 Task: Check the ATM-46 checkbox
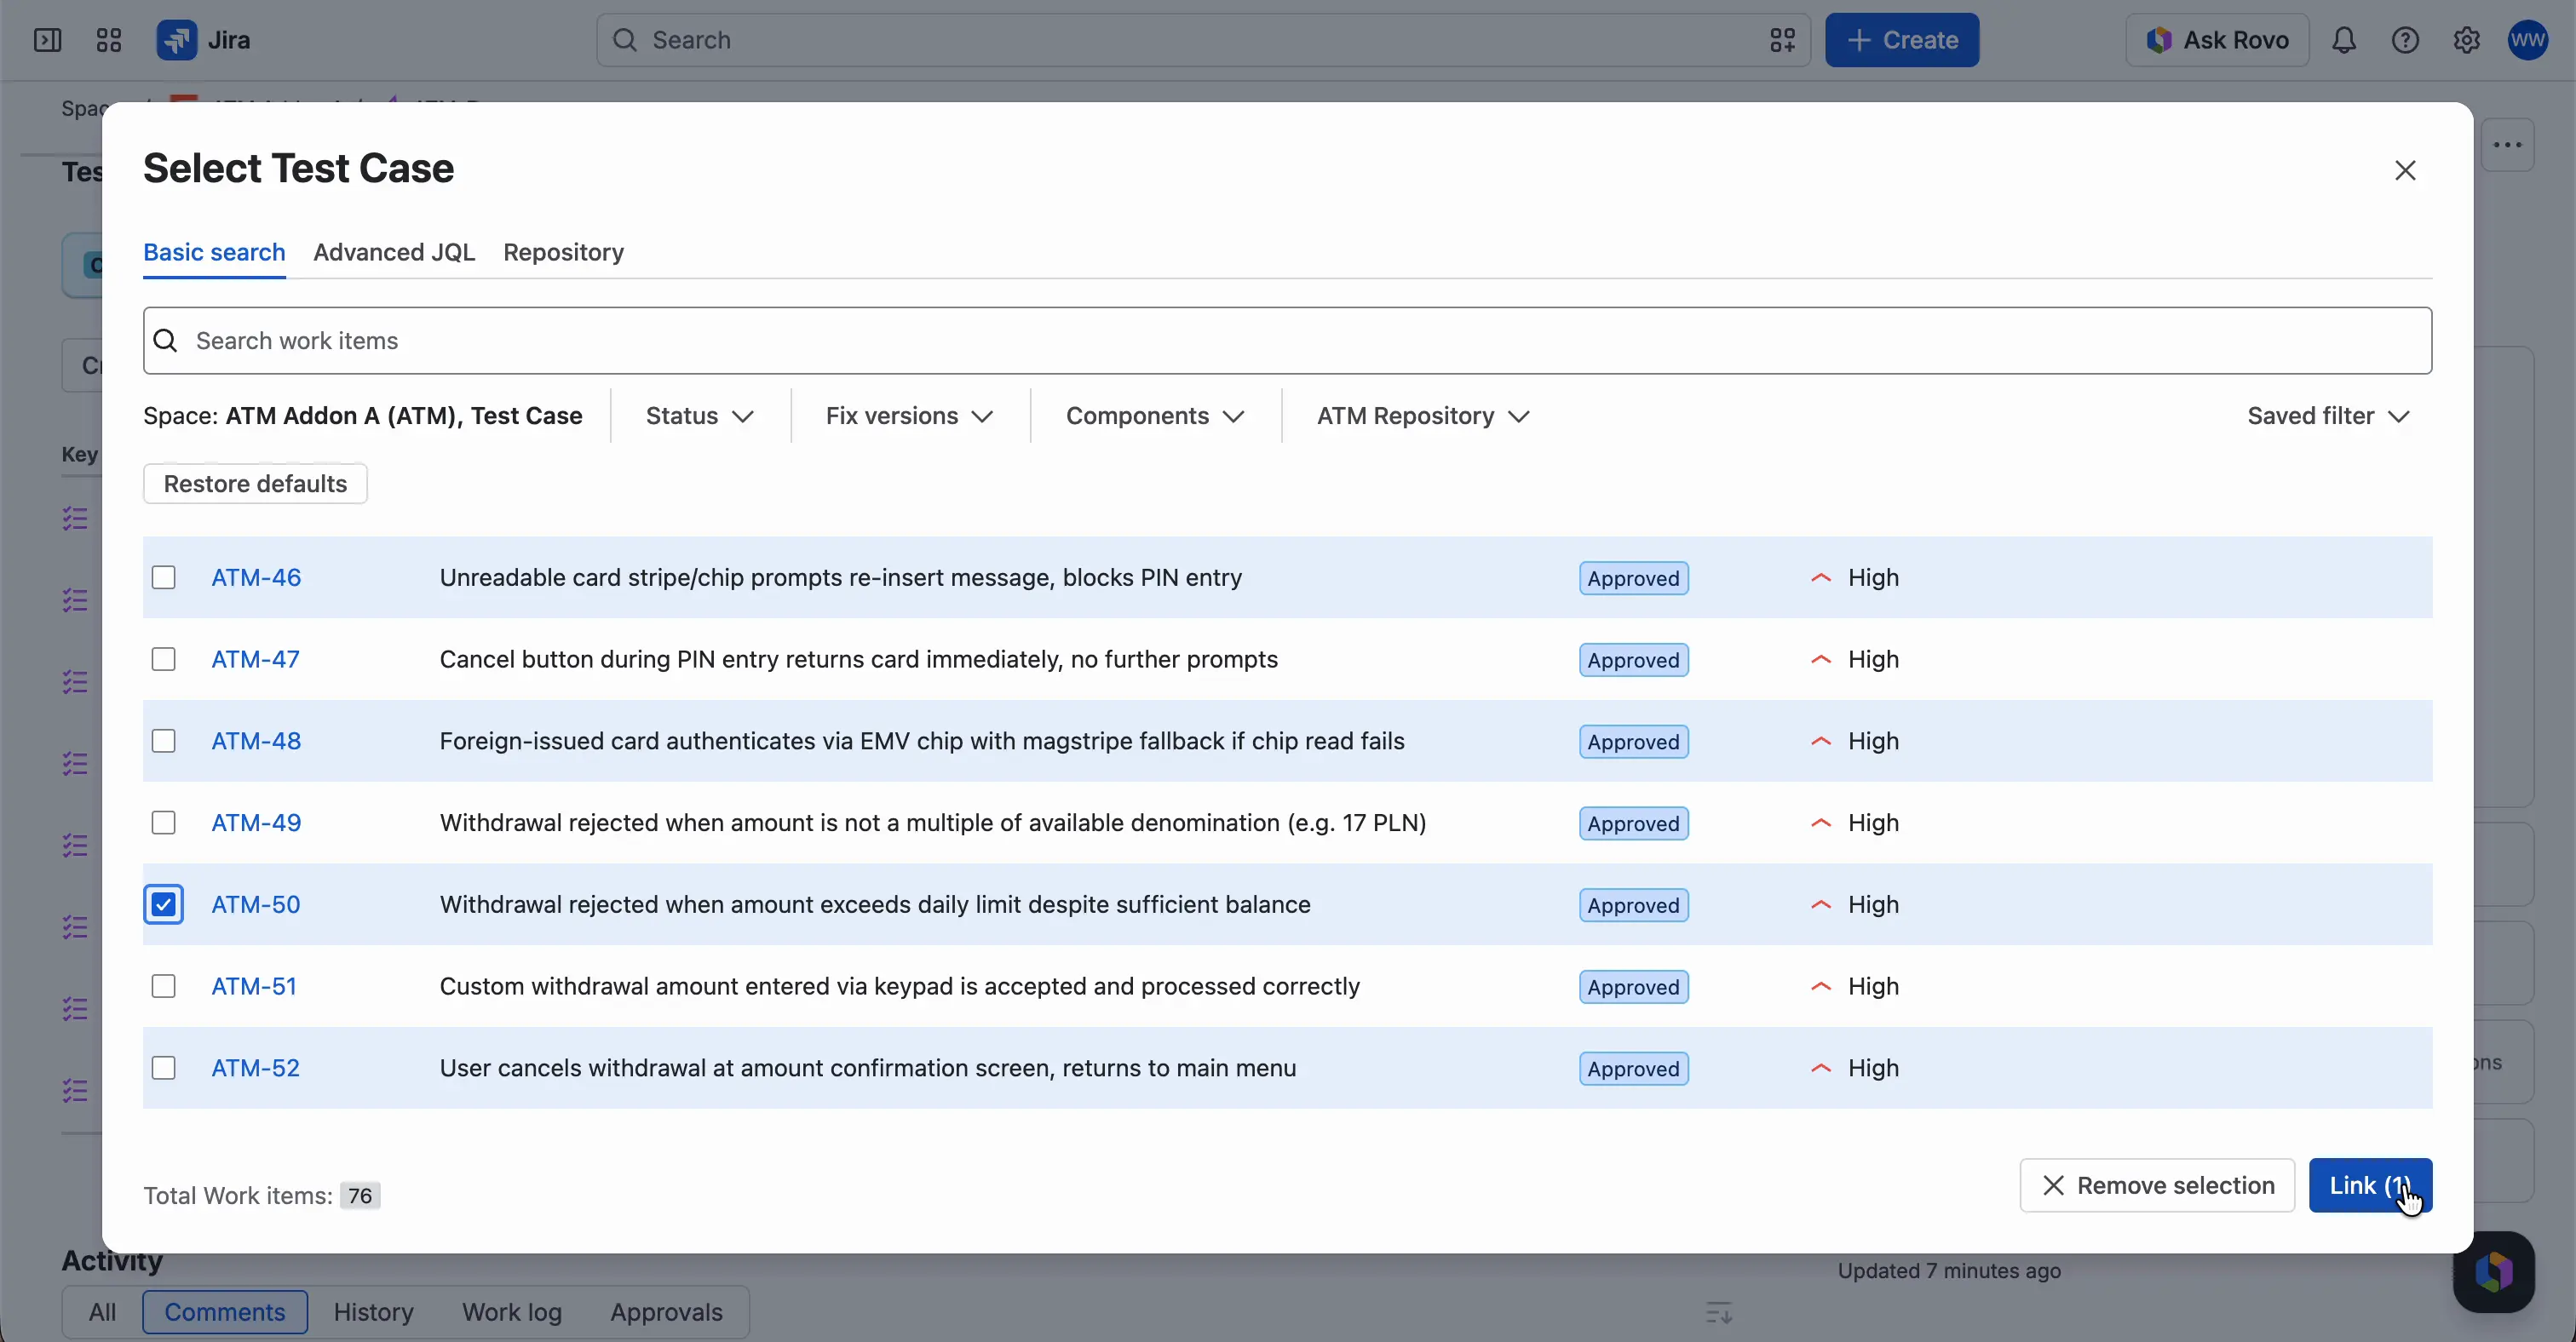point(163,577)
